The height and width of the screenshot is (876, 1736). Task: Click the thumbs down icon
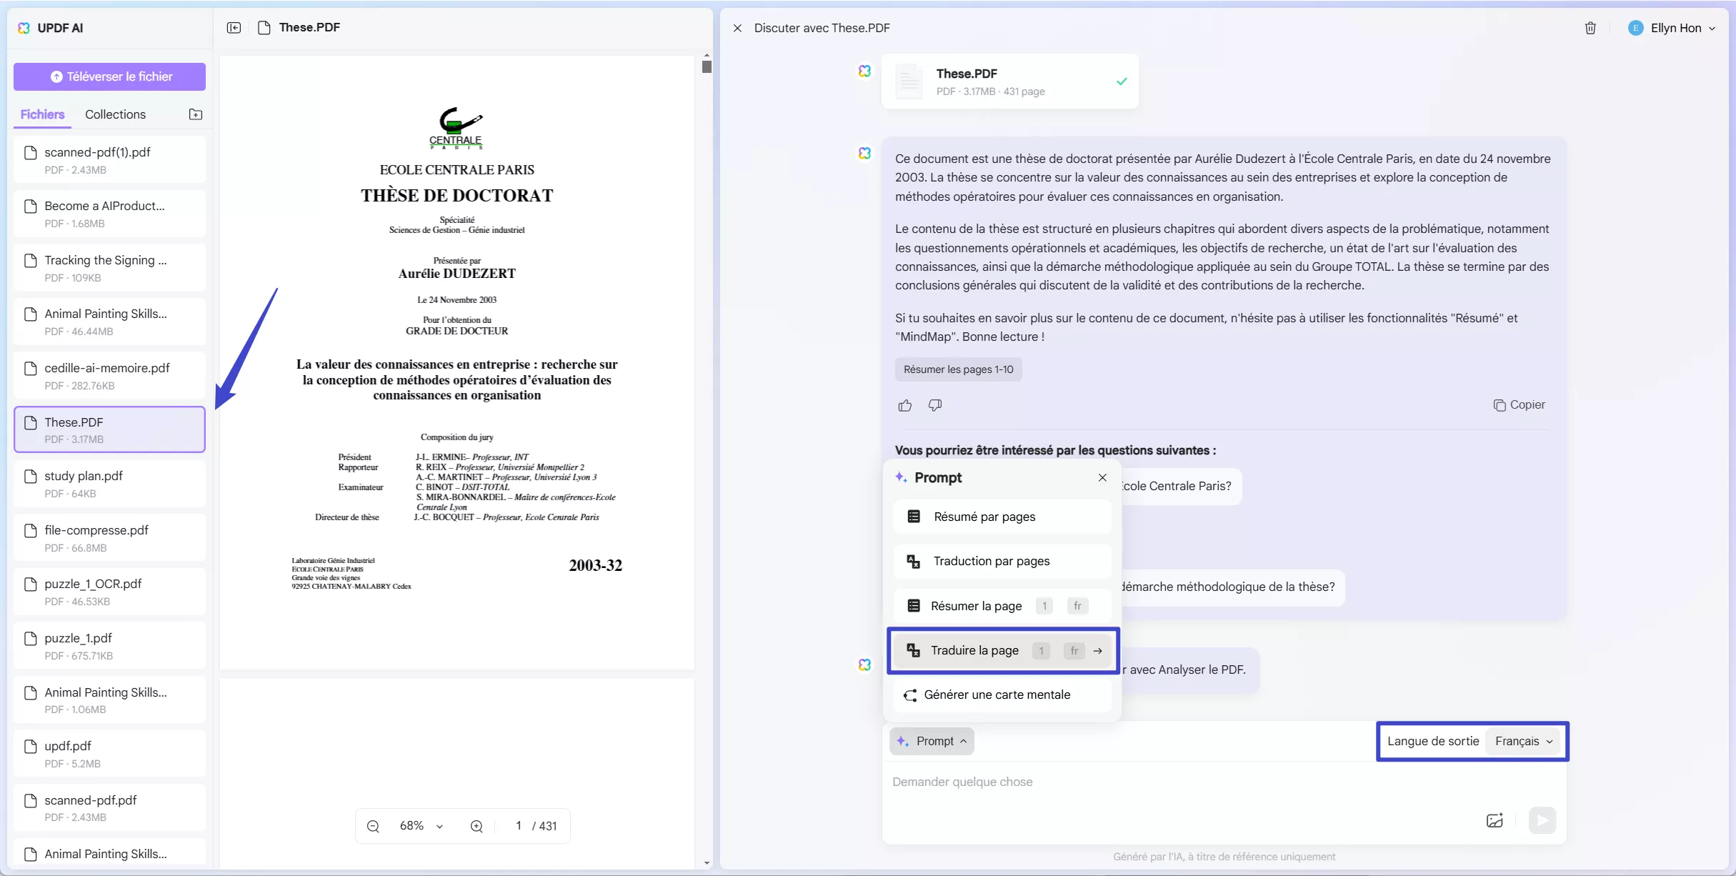(x=935, y=405)
